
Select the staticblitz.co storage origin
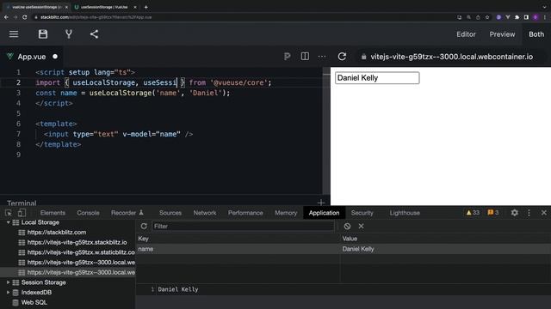tap(81, 252)
